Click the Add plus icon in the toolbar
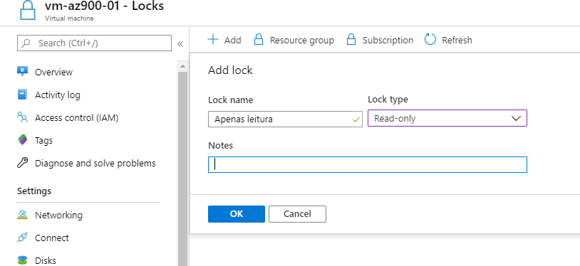This screenshot has width=580, height=266. pyautogui.click(x=213, y=40)
